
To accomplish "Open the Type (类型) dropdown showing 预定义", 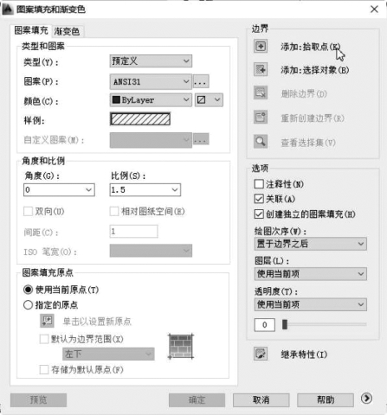I will tap(151, 61).
